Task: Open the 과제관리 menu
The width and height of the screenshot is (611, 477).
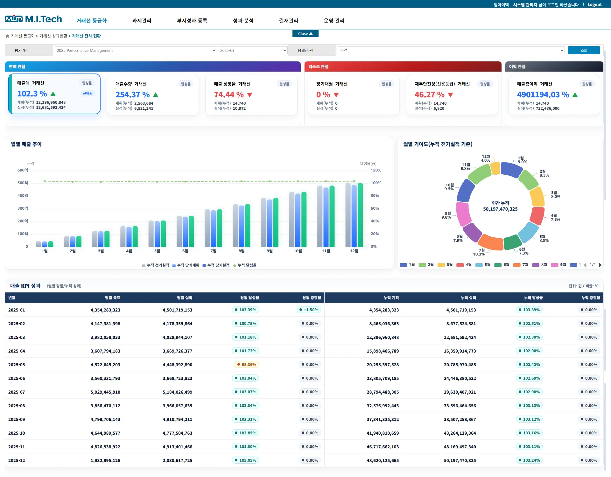Action: click(142, 21)
